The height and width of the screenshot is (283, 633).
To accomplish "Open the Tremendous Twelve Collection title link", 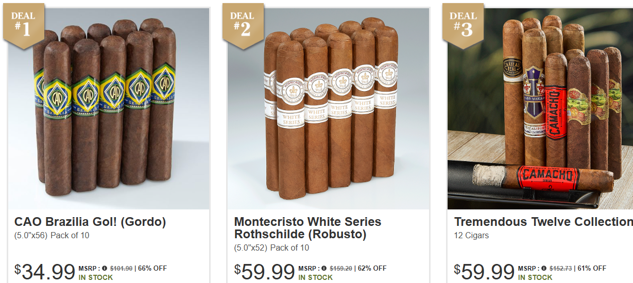I will (543, 222).
